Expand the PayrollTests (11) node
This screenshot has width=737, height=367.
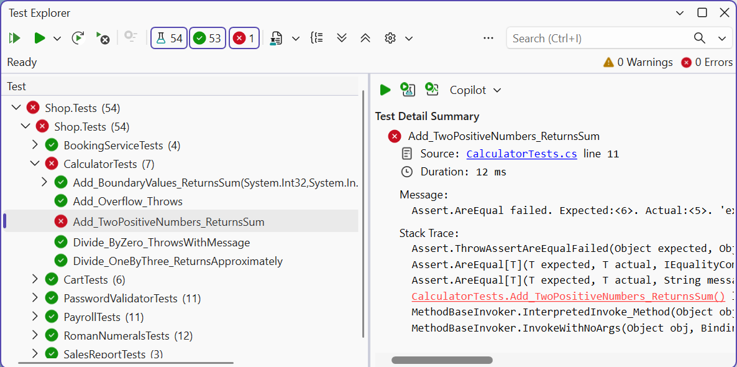click(x=35, y=317)
